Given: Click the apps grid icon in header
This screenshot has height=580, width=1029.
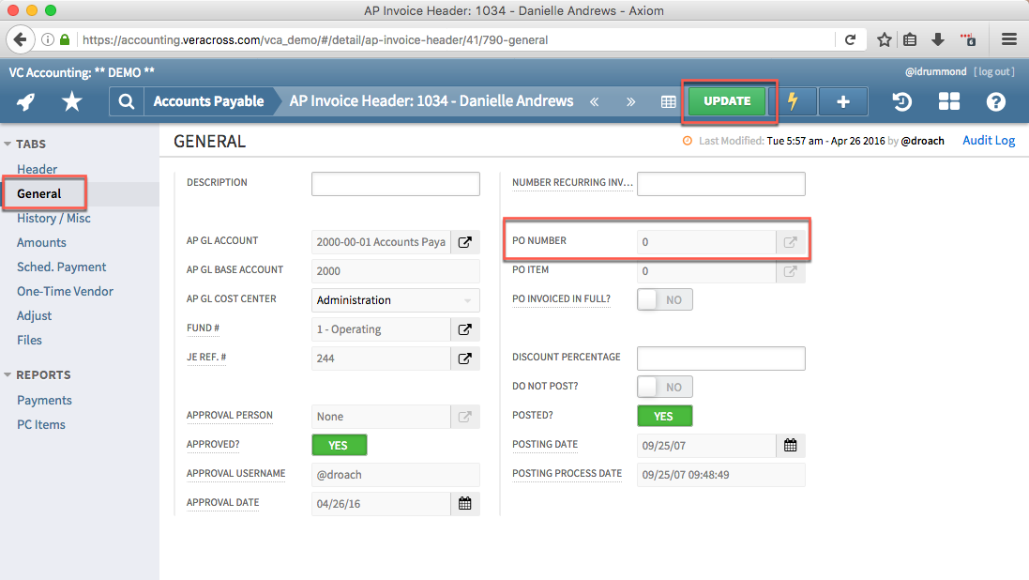Looking at the screenshot, I should click(948, 100).
